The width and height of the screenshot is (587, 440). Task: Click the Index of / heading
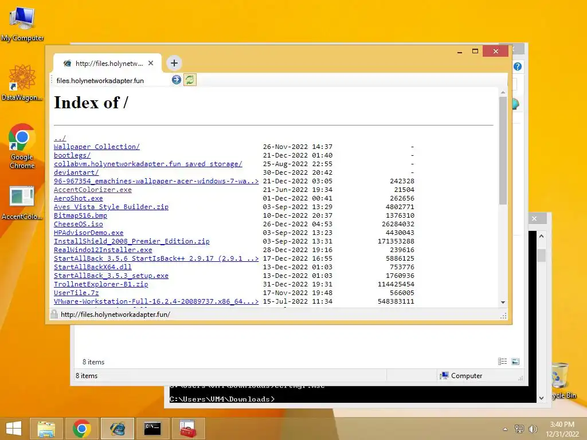(91, 103)
